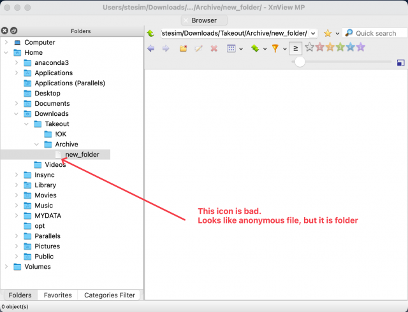Select the Public folder

click(x=44, y=257)
